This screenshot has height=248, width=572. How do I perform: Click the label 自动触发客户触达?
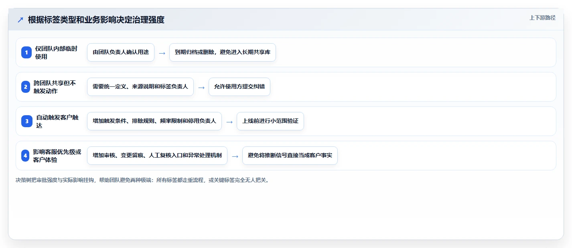(x=57, y=121)
